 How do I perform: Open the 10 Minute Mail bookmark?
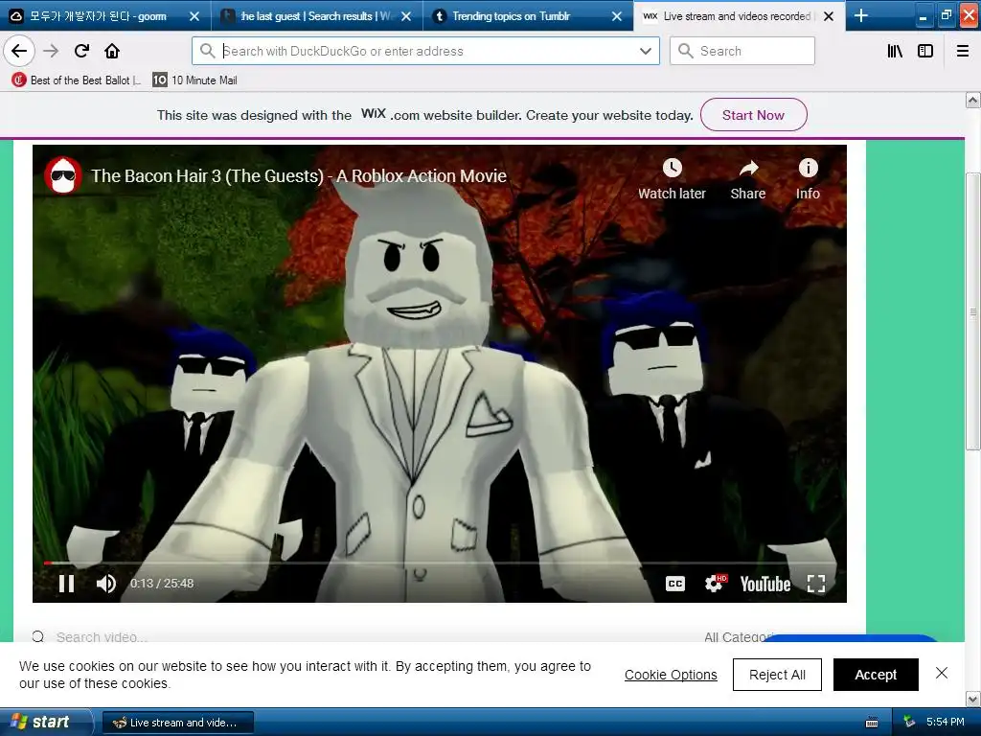pyautogui.click(x=195, y=80)
